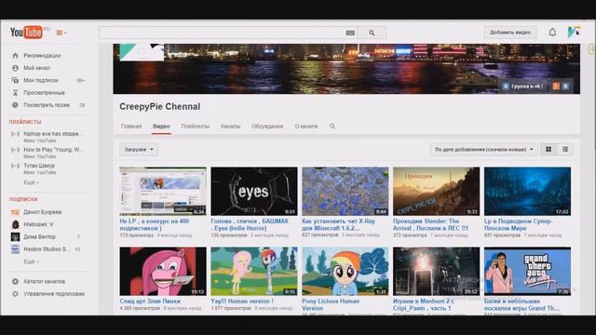Go to Рекомендации home icon in sidebar
Image resolution: width=596 pixels, height=335 pixels.
15,56
